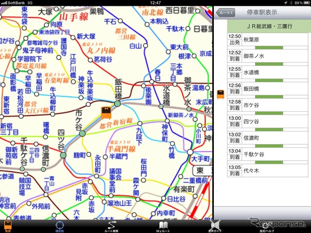Viewport: 311px width, 233px height.
Task: Tap the 根津 station marker
Action: tap(194, 56)
